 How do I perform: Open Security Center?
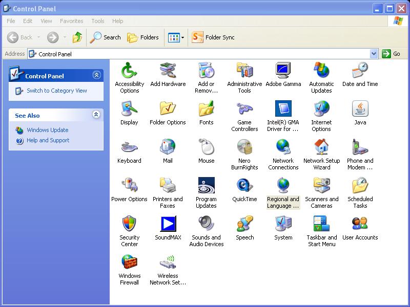pyautogui.click(x=130, y=231)
